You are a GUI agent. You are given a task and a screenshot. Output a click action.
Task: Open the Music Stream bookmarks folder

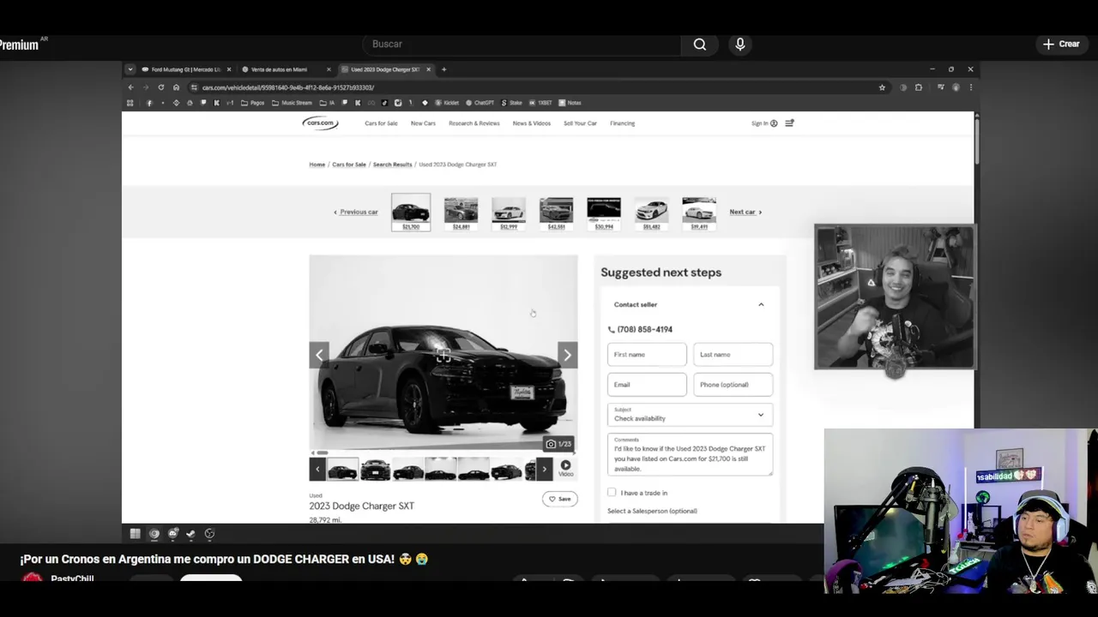point(292,103)
